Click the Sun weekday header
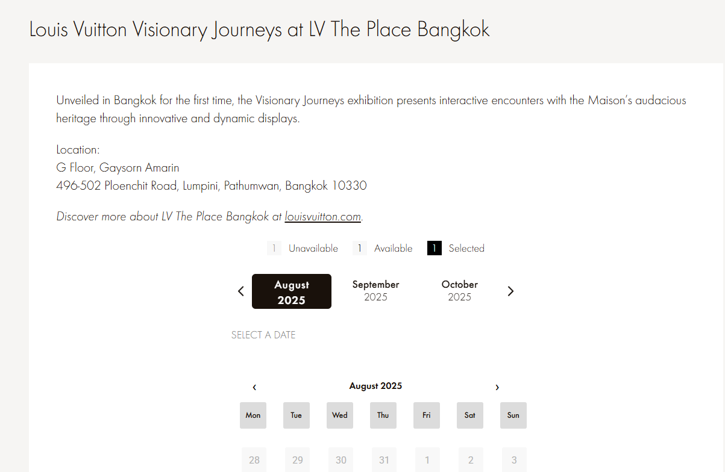Image resolution: width=725 pixels, height=472 pixels. click(513, 415)
